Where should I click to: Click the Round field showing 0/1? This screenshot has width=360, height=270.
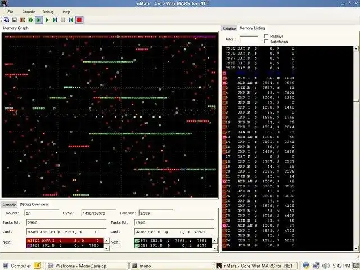[42, 213]
